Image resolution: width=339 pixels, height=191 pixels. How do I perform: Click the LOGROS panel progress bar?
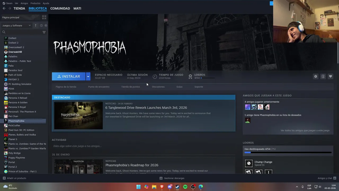(x=288, y=153)
